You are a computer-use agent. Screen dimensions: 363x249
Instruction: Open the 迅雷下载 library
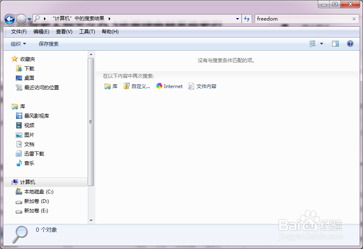[x=30, y=154]
